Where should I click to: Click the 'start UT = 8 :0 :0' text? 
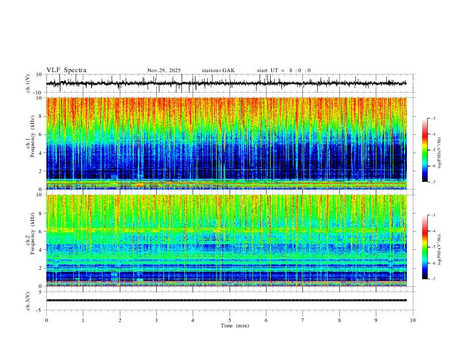point(284,70)
